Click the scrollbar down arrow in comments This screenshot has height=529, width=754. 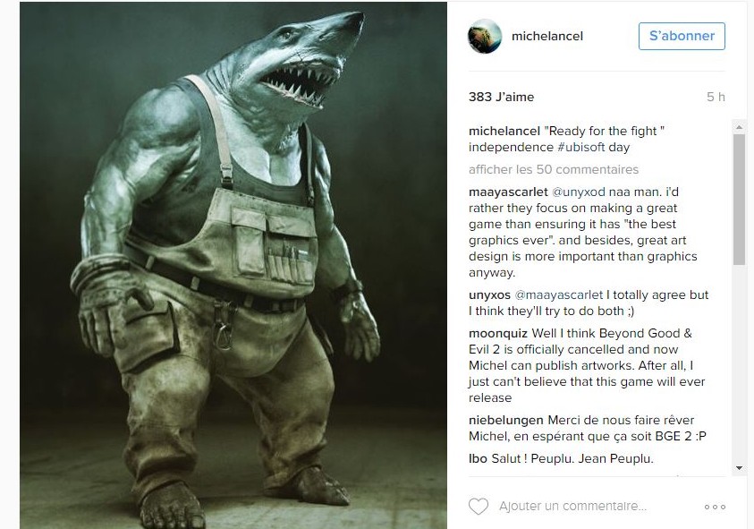click(739, 468)
